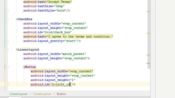Screen dimensions: 175x98
Task: Collapse the CheckBox tag fold marker
Action: pos(7,19)
